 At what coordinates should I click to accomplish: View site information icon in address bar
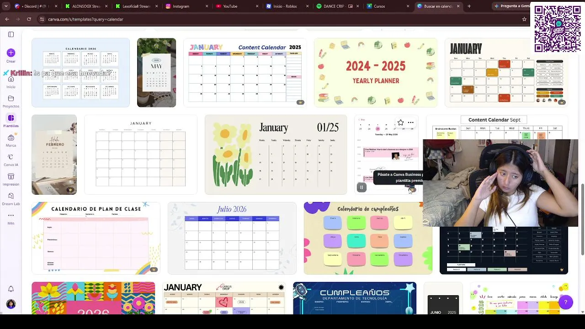(42, 19)
